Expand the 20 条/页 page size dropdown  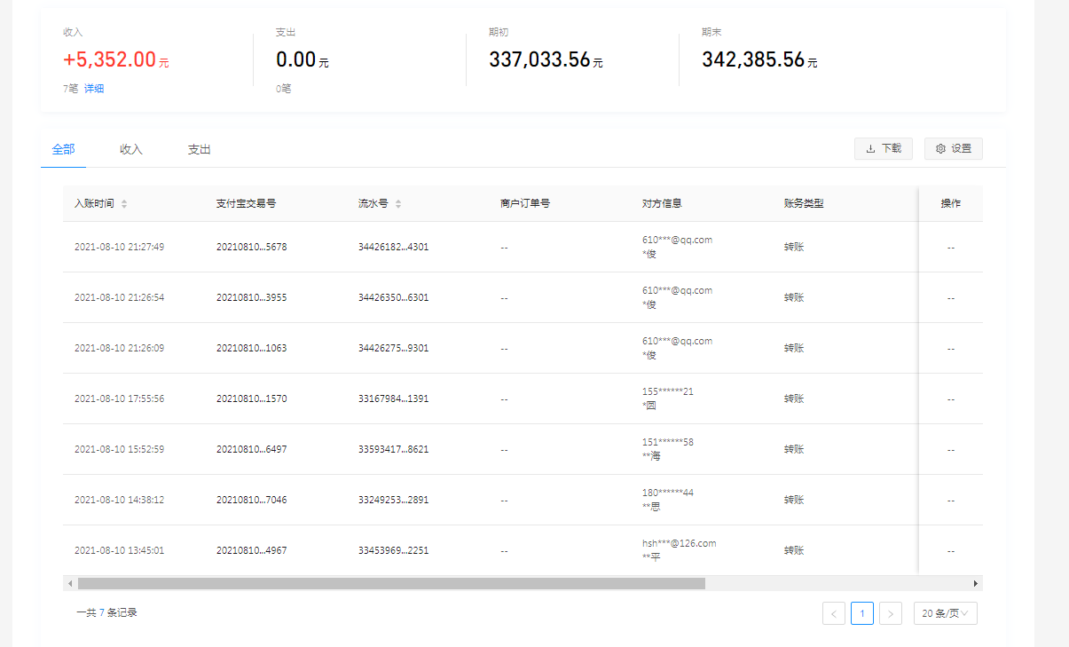point(945,613)
